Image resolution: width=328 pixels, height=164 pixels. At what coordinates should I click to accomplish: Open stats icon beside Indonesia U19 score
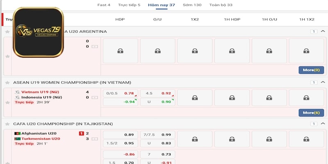(95, 98)
